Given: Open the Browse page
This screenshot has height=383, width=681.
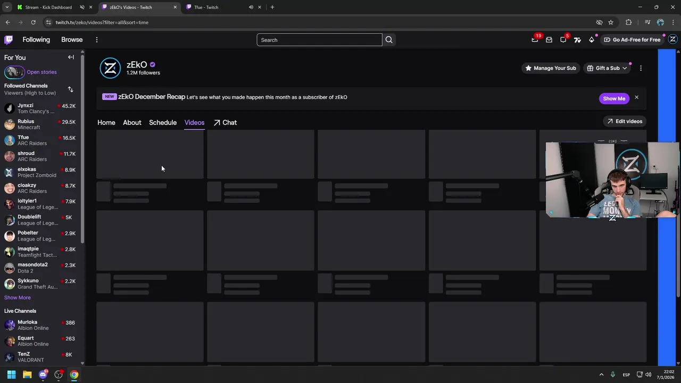Looking at the screenshot, I should [x=72, y=39].
